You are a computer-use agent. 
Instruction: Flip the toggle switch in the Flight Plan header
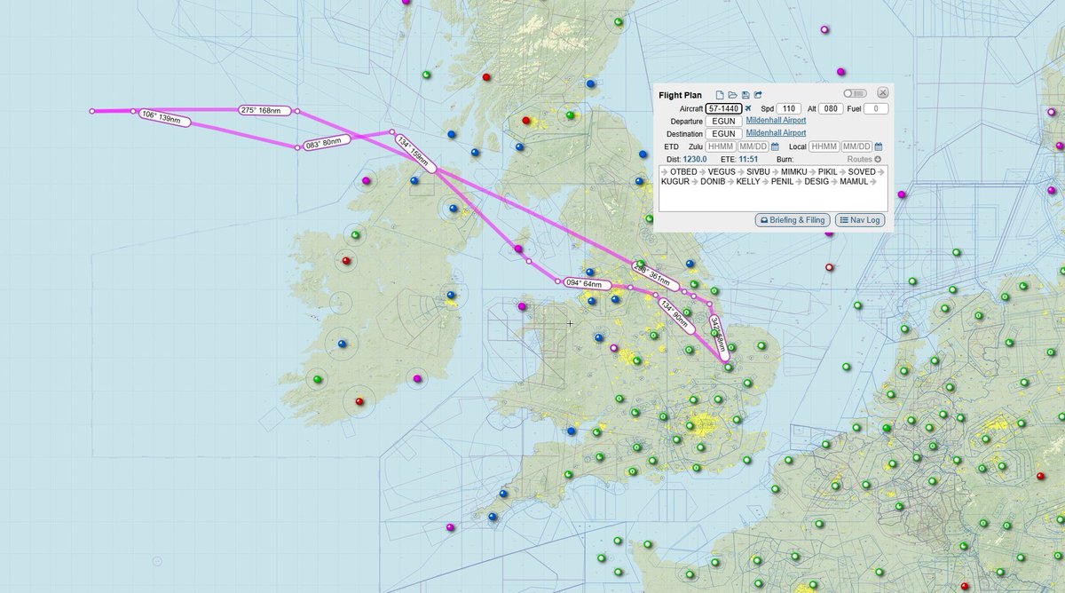854,94
